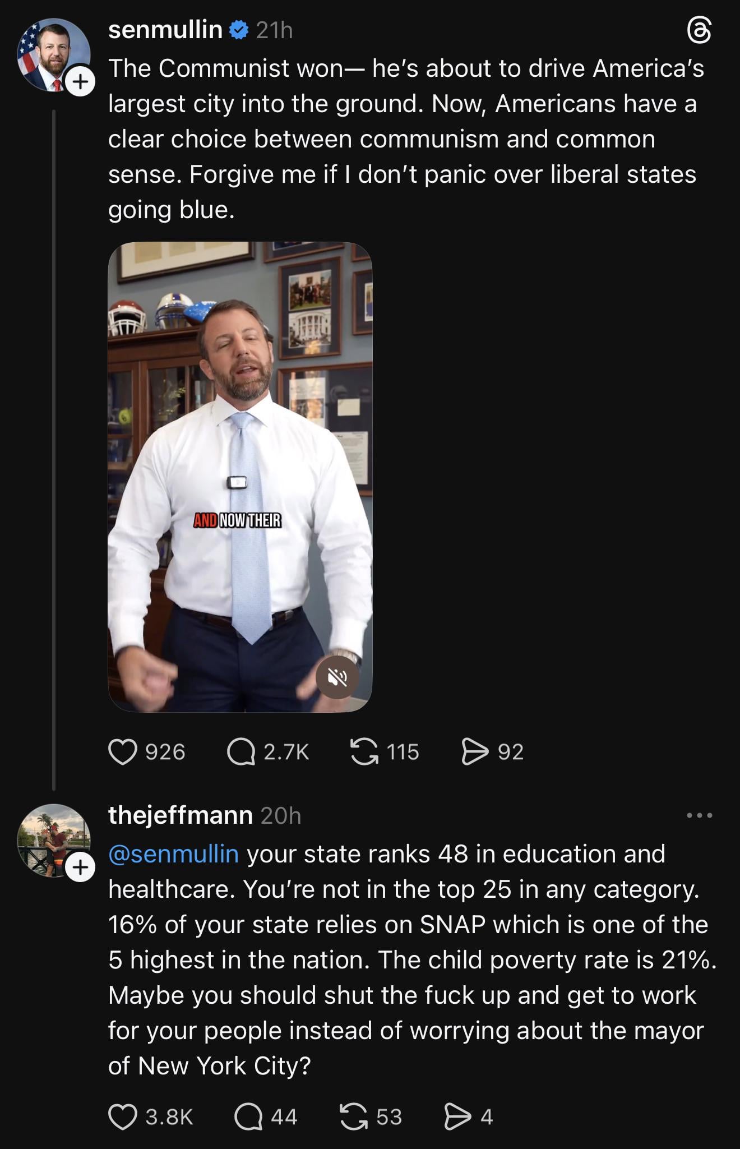Image resolution: width=740 pixels, height=1149 pixels.
Task: Follow senmullin using the plus badge
Action: tap(81, 82)
